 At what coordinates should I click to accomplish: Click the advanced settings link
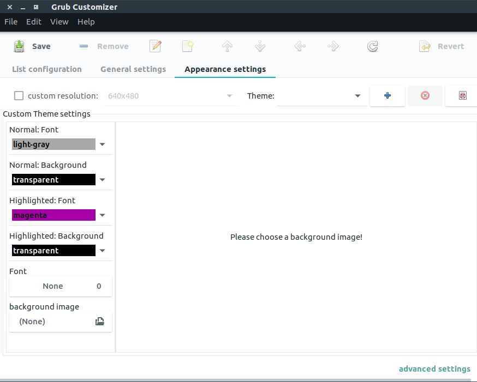[435, 369]
